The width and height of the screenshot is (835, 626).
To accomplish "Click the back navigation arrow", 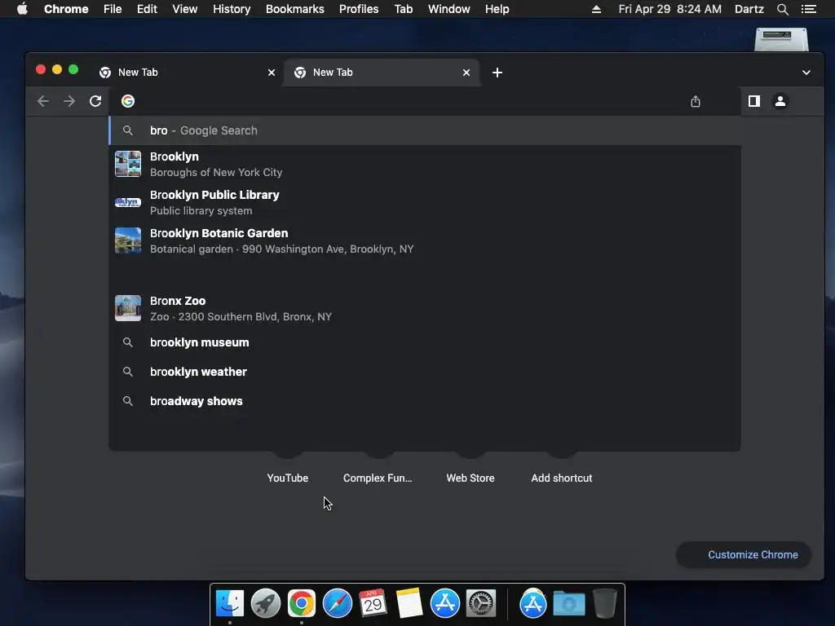I will 43,101.
